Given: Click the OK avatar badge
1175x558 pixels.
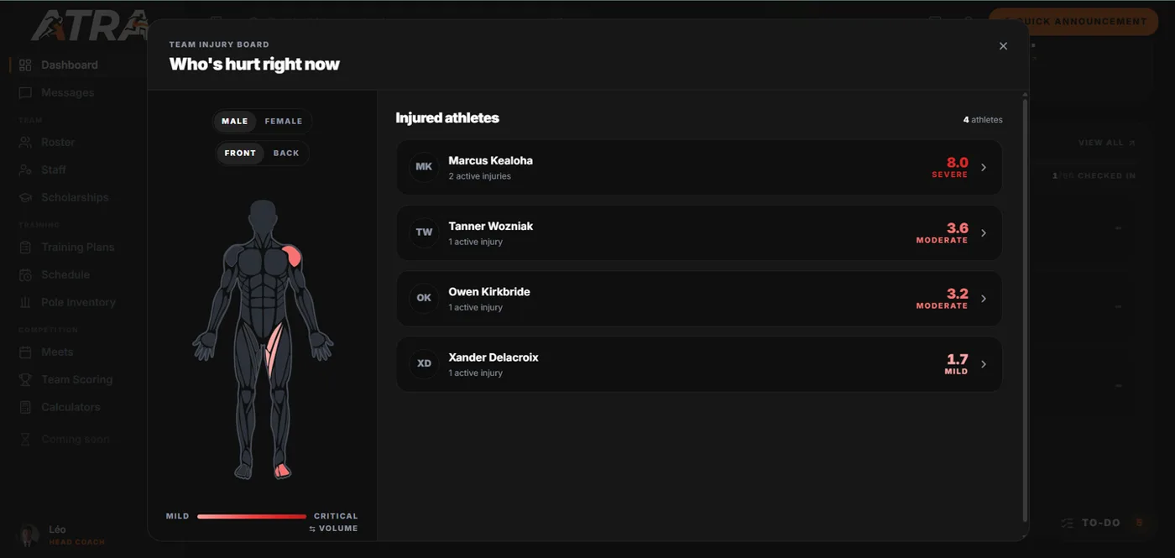Looking at the screenshot, I should (x=424, y=298).
